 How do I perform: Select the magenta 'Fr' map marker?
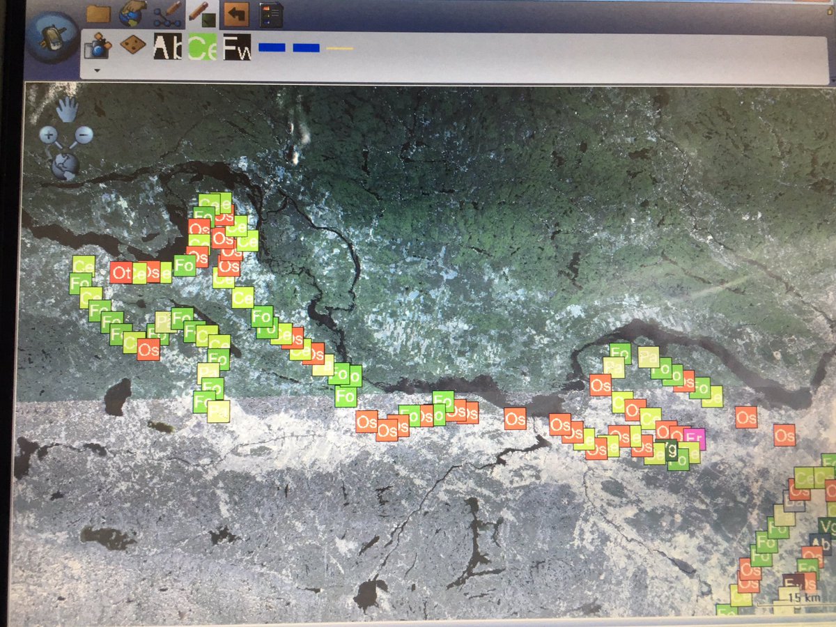pyautogui.click(x=694, y=438)
